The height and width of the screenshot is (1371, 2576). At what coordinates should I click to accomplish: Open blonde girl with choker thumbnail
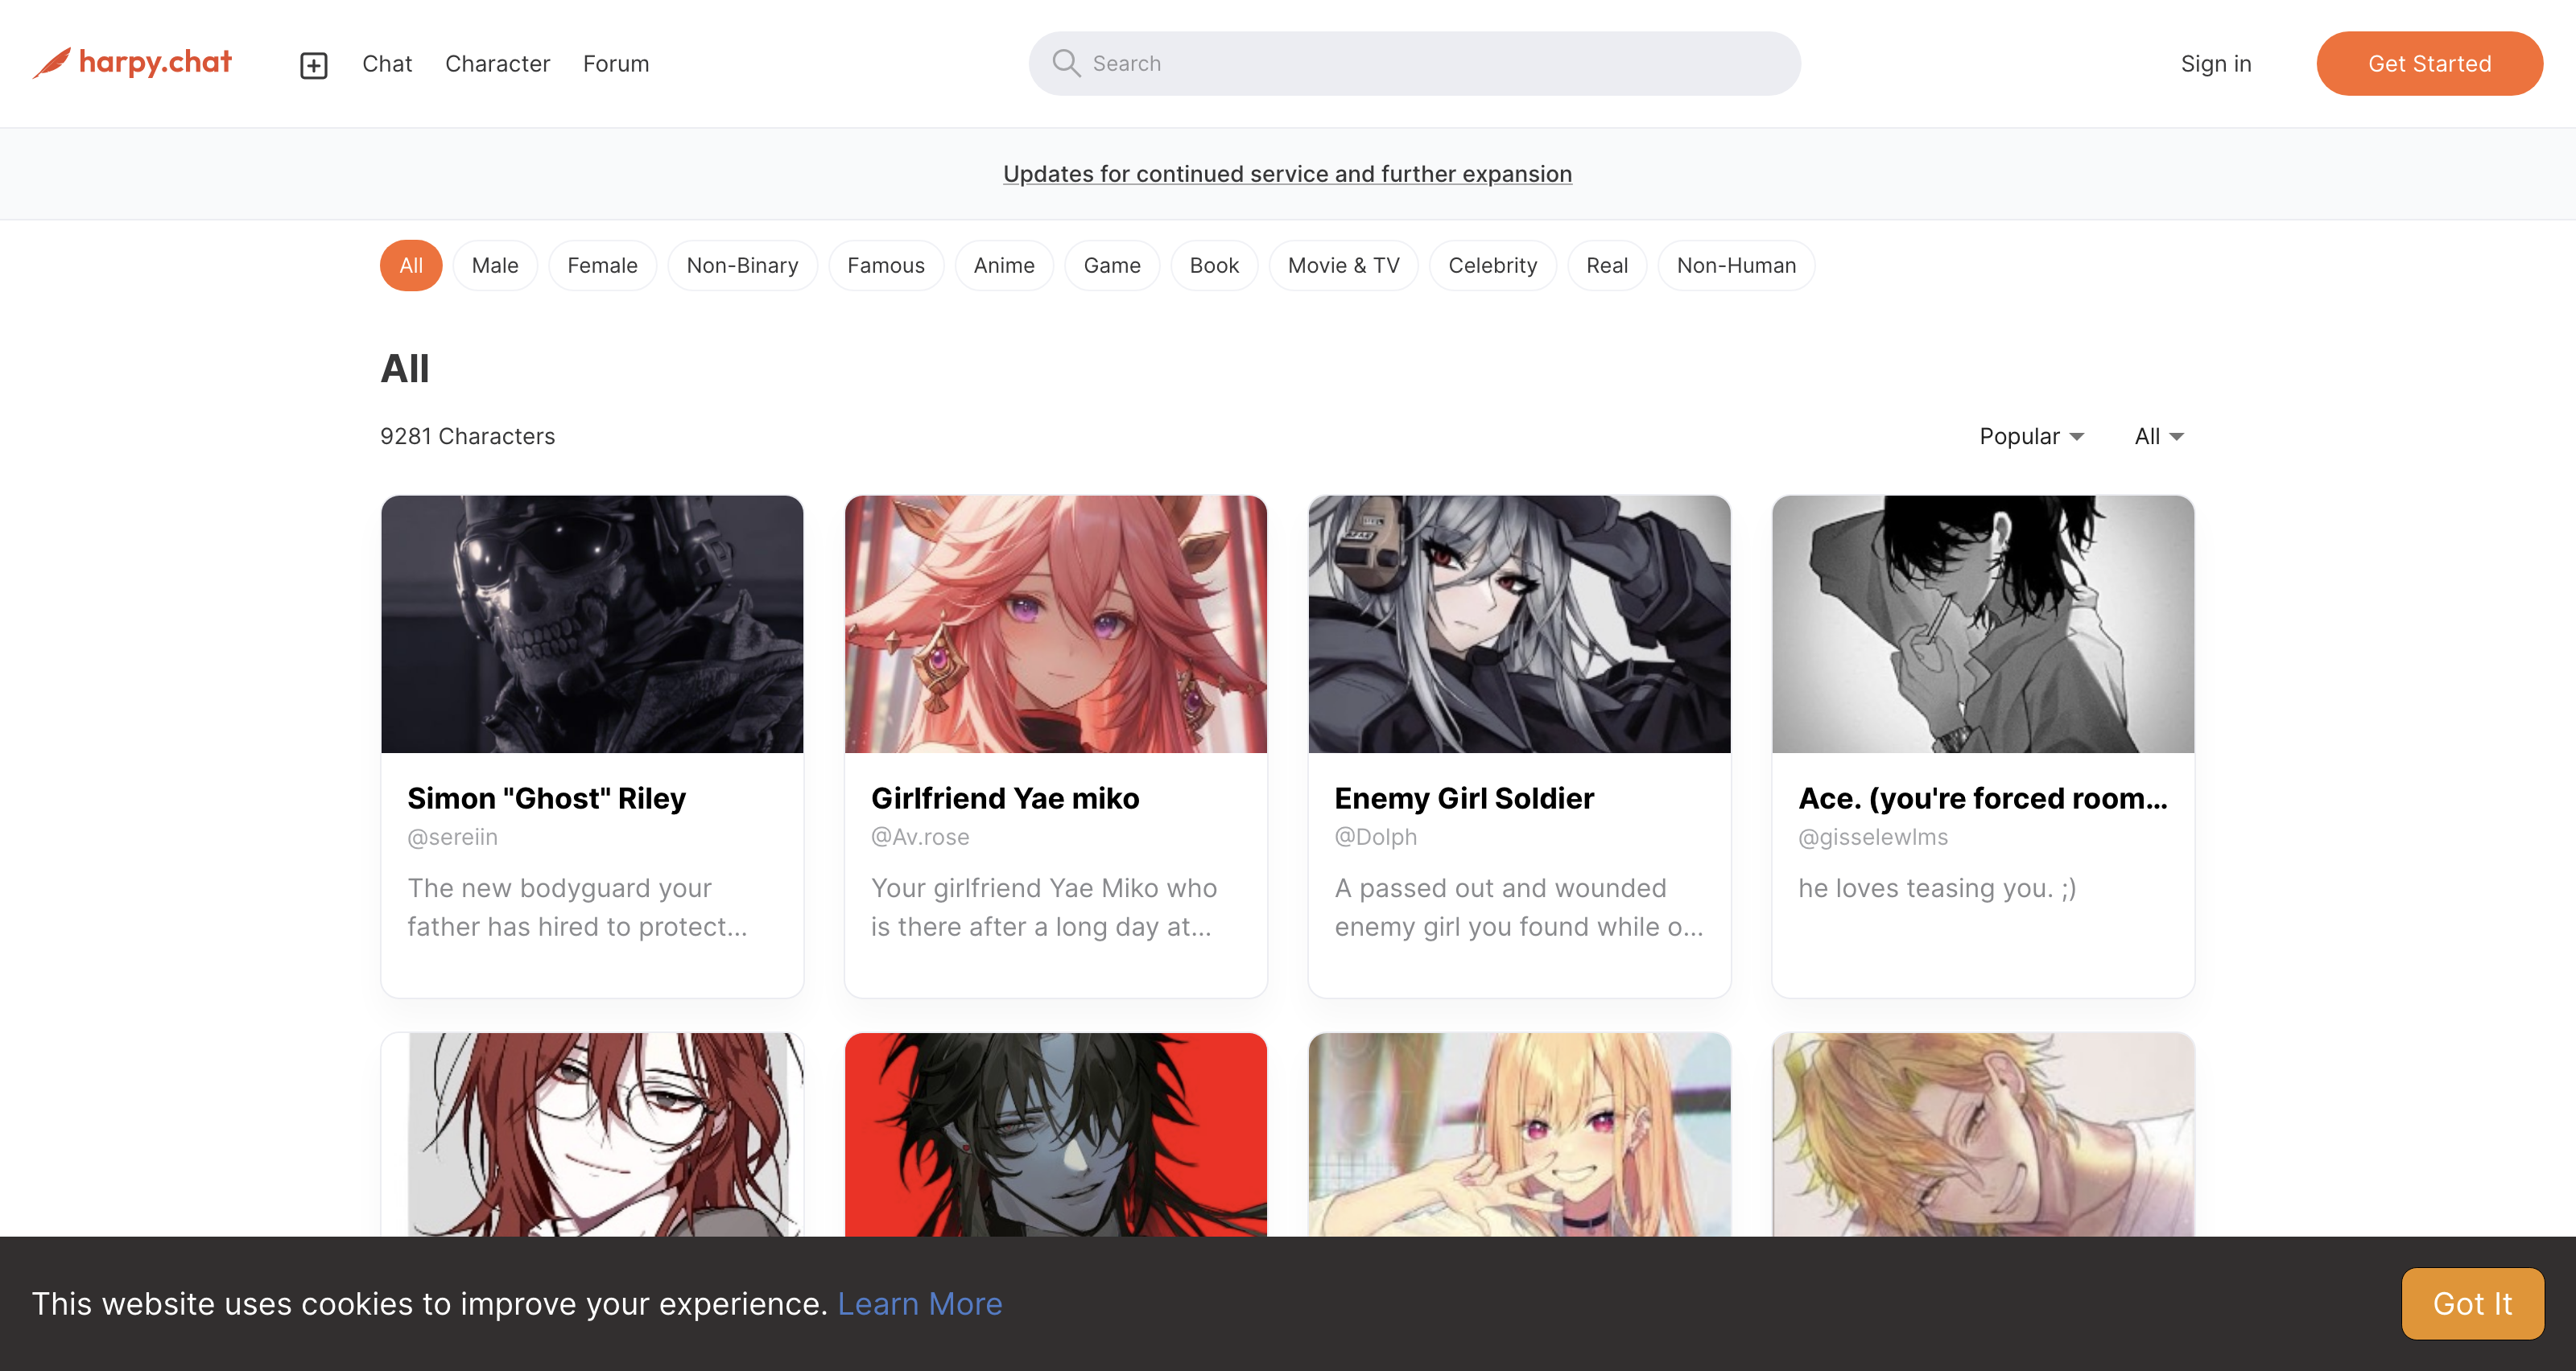tap(1519, 1135)
